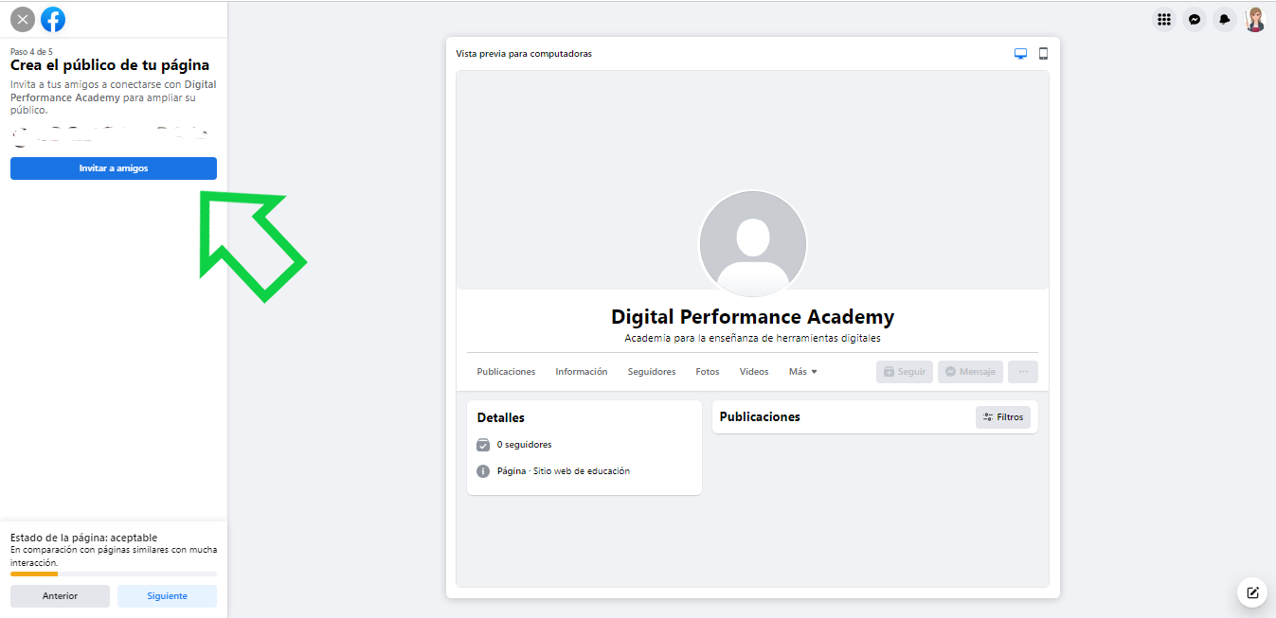This screenshot has width=1276, height=618.
Task: Click the compose edit icon at bottom right
Action: pyautogui.click(x=1252, y=592)
